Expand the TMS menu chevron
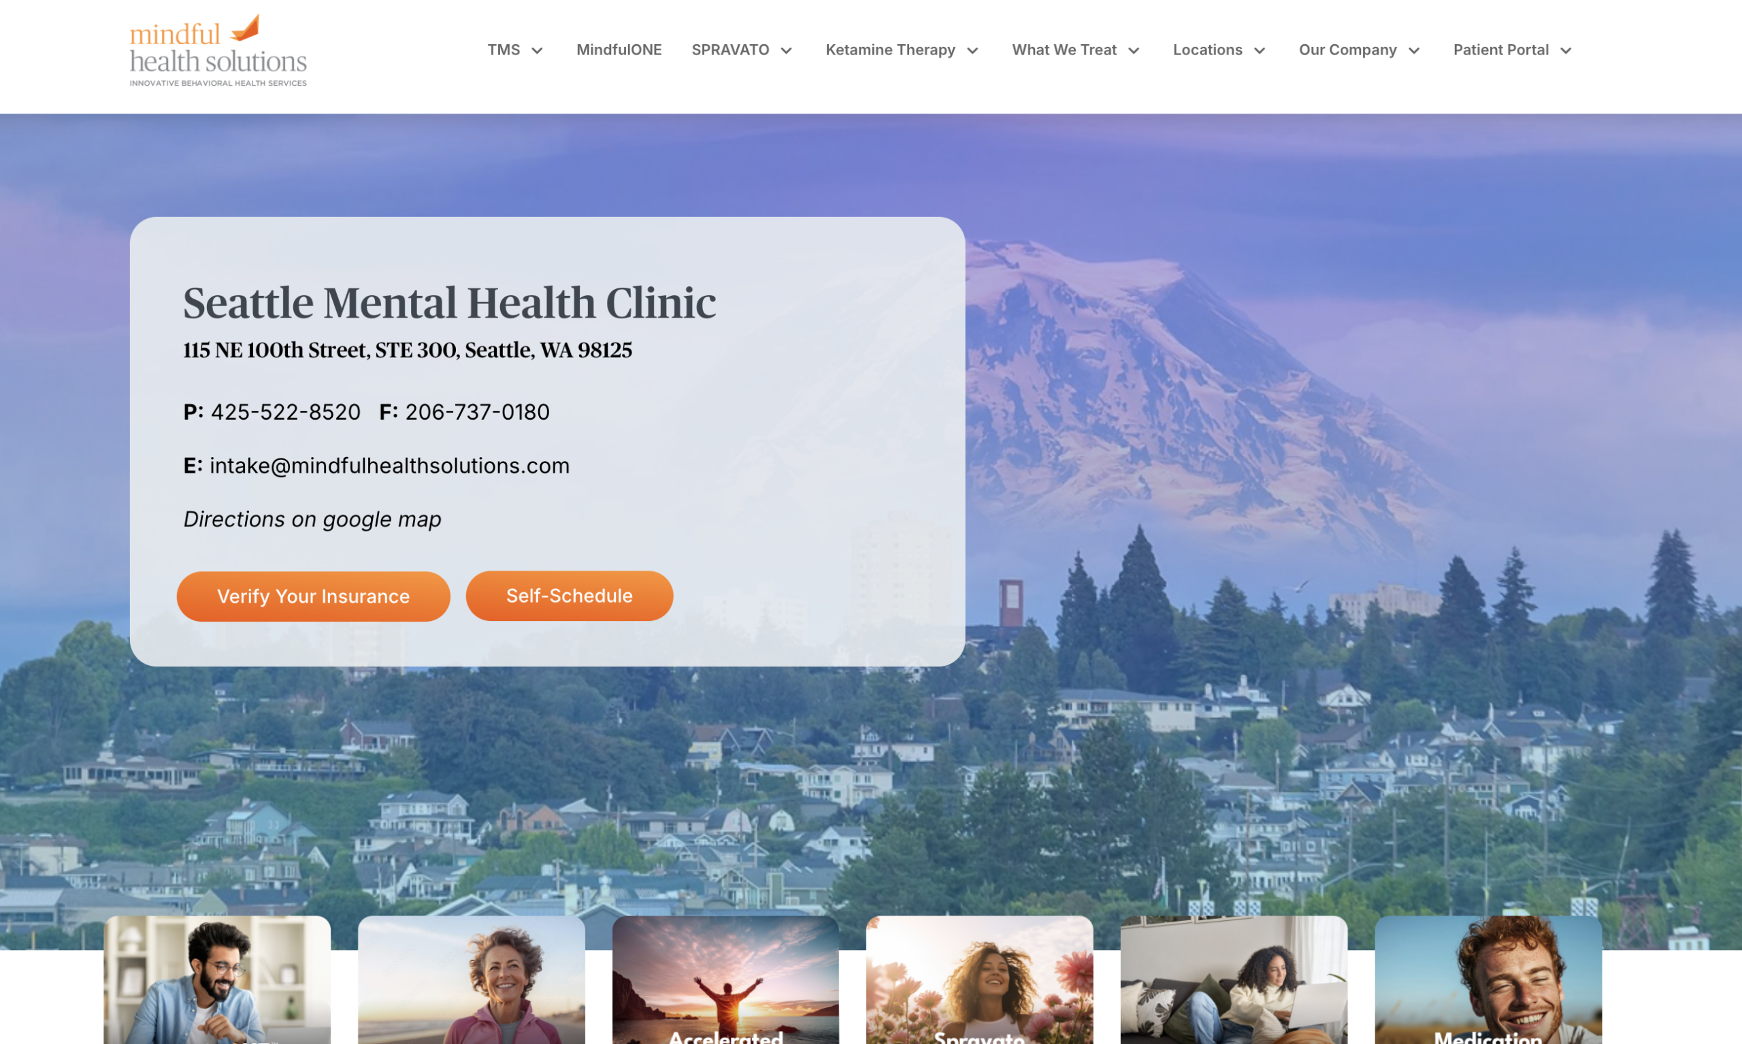The image size is (1742, 1044). tap(537, 50)
